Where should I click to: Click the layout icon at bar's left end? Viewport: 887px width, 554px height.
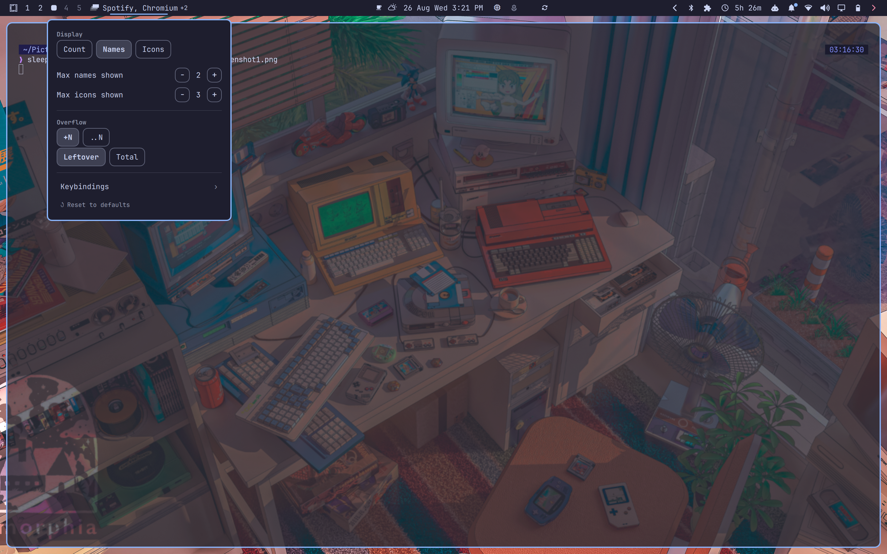[14, 8]
